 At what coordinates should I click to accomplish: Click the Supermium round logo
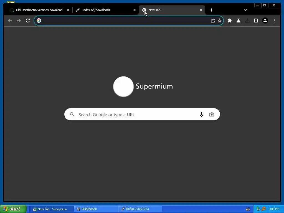coord(123,87)
